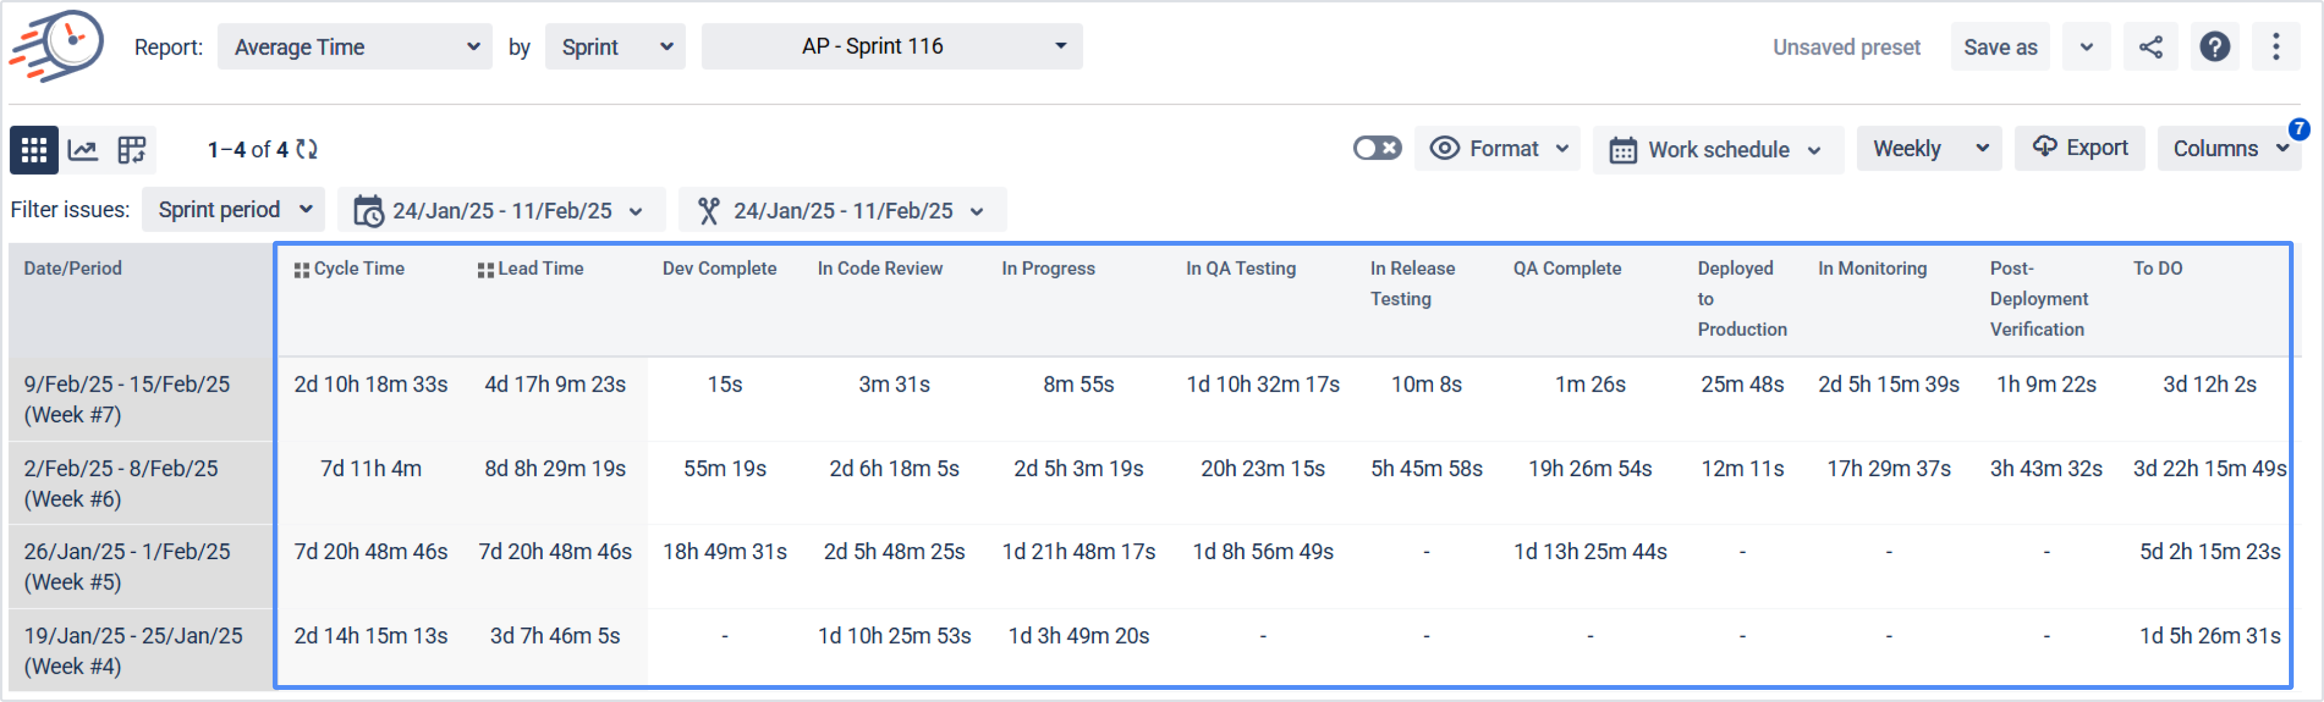The width and height of the screenshot is (2324, 702).
Task: Open the three-dot more options menu
Action: click(x=2276, y=47)
